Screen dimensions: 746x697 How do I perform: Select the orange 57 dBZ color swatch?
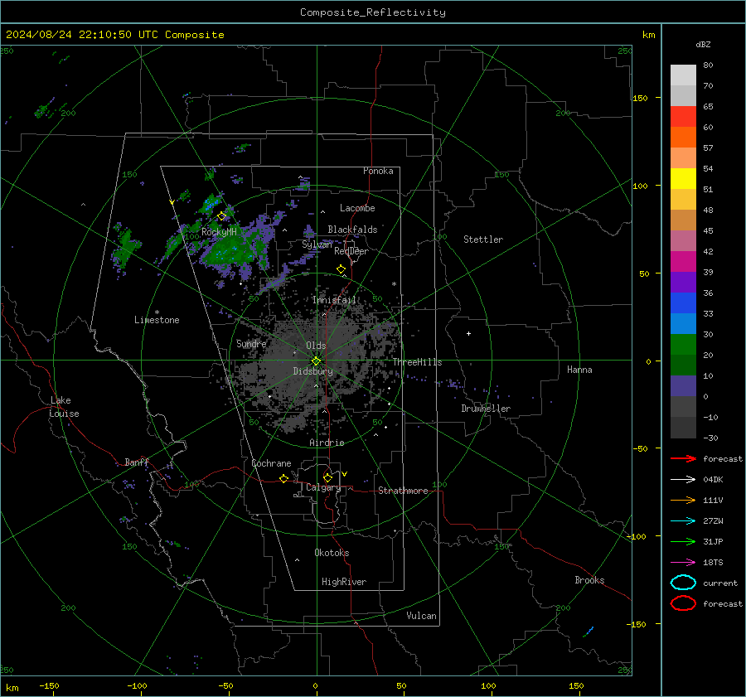pos(683,138)
